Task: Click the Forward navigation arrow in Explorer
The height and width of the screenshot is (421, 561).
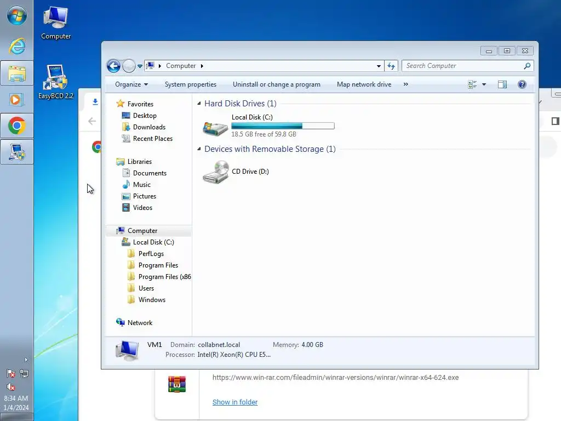Action: (x=129, y=66)
